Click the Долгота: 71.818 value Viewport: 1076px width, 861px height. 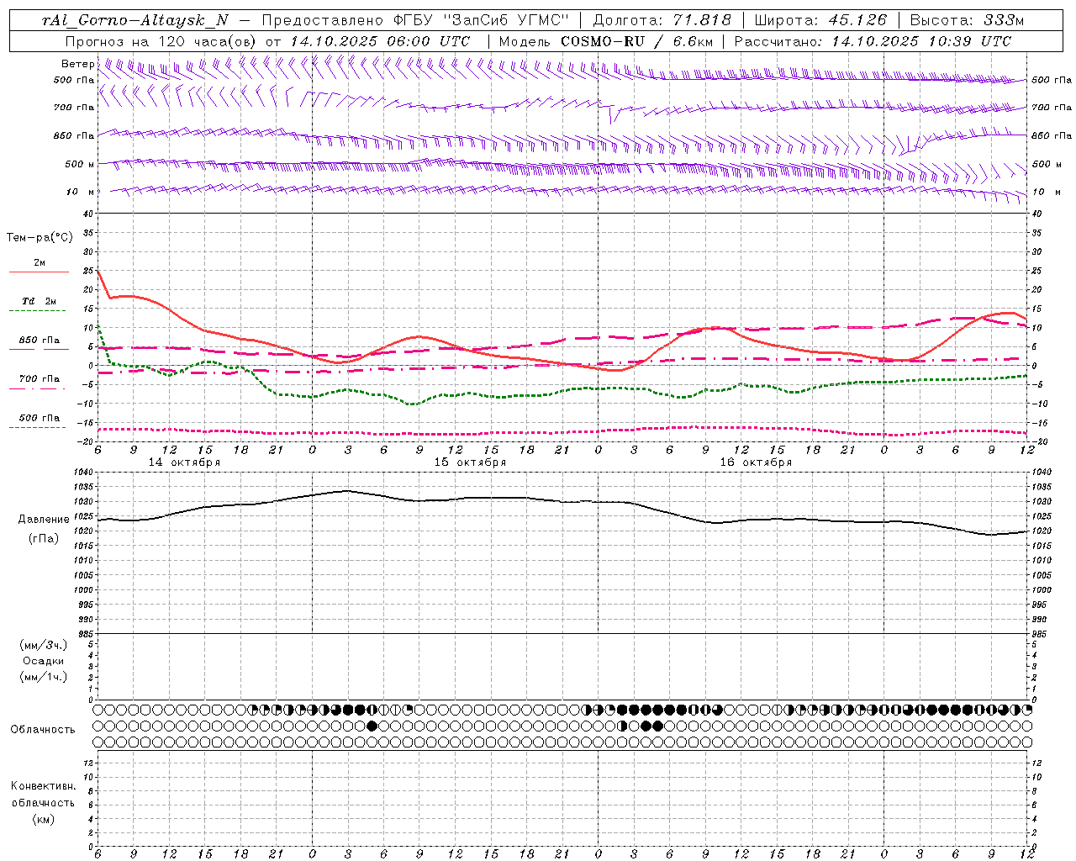(662, 21)
